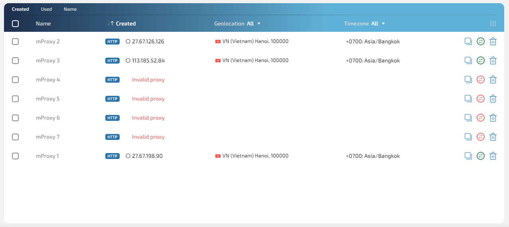Delete mProxy 7 with trash icon
The width and height of the screenshot is (509, 227).
tap(493, 137)
